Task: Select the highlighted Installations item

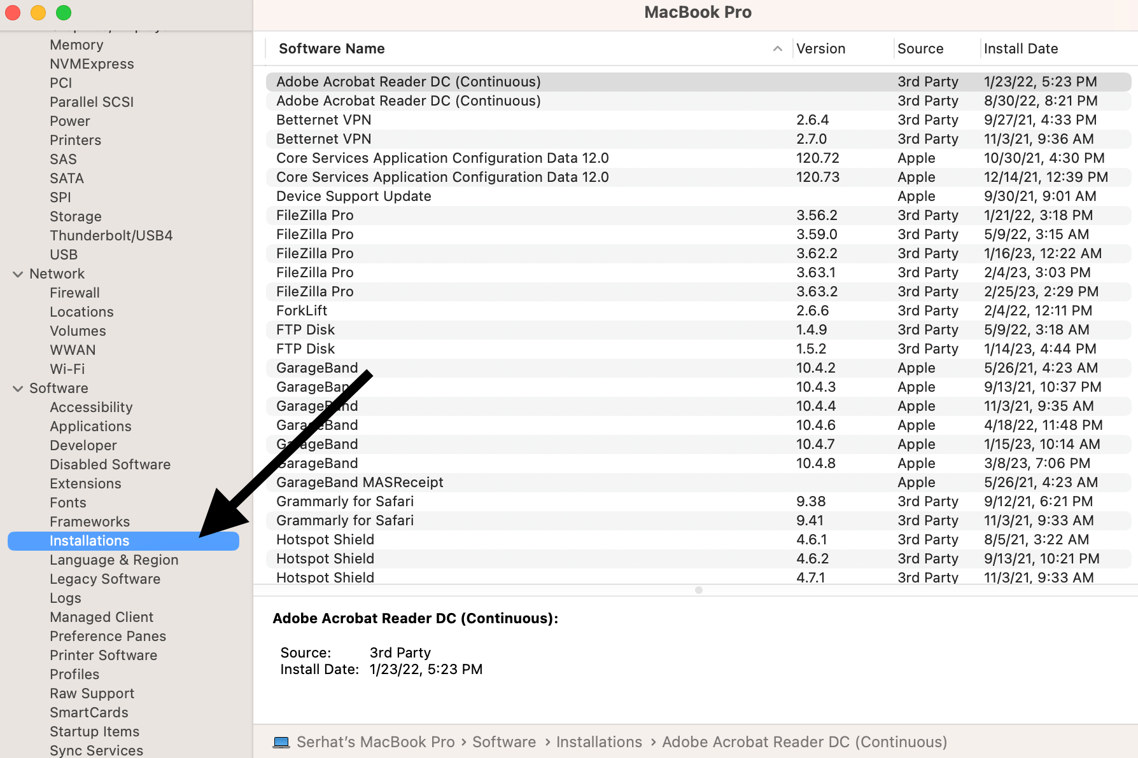Action: (123, 541)
